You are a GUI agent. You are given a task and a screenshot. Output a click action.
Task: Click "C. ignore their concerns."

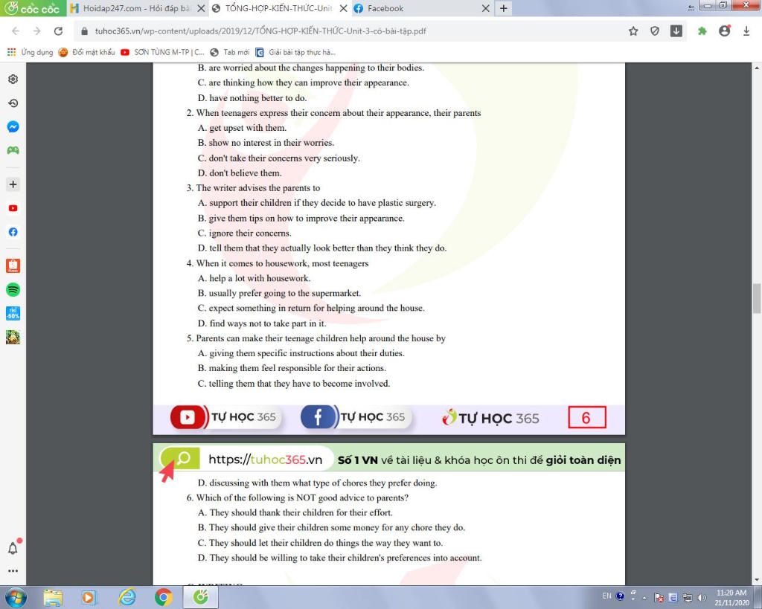244,233
